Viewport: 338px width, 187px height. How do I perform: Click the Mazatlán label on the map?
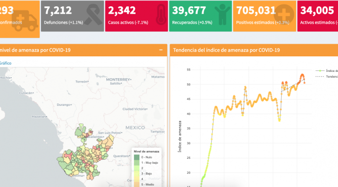point(39,117)
